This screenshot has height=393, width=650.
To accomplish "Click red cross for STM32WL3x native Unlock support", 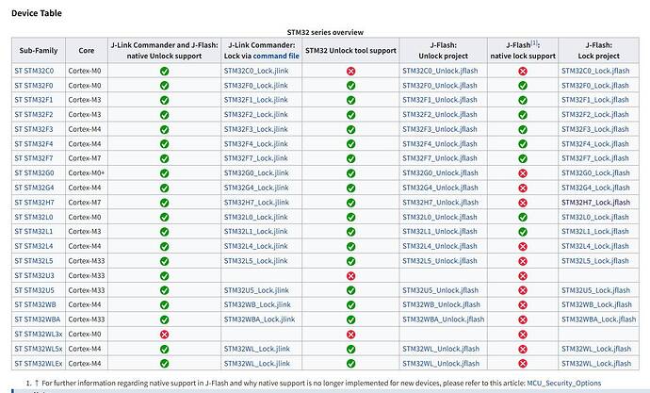I will (164, 335).
